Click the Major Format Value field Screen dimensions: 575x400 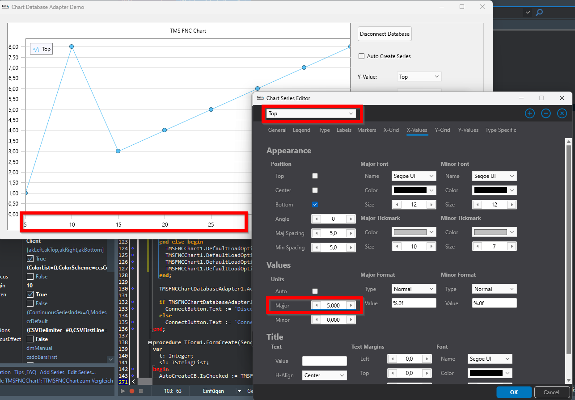[414, 303]
